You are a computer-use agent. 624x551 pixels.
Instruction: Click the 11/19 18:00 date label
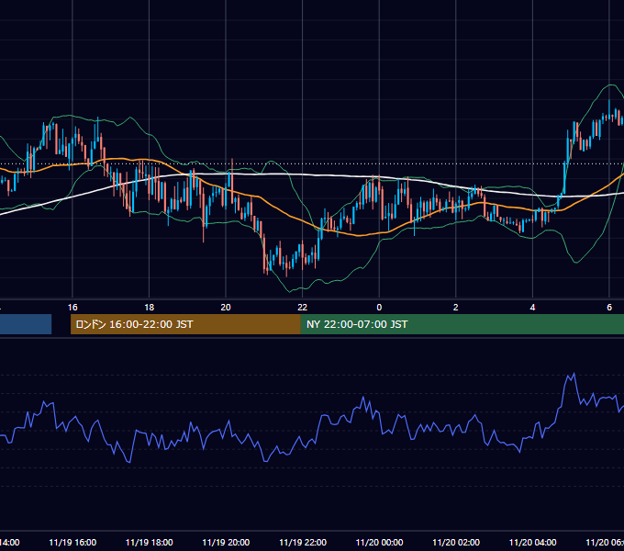(150, 542)
